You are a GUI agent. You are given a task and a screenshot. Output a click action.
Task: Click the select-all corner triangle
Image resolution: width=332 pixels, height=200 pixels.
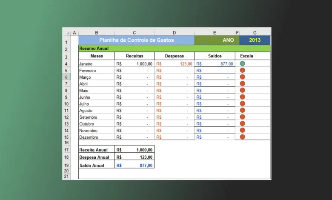(x=67, y=32)
